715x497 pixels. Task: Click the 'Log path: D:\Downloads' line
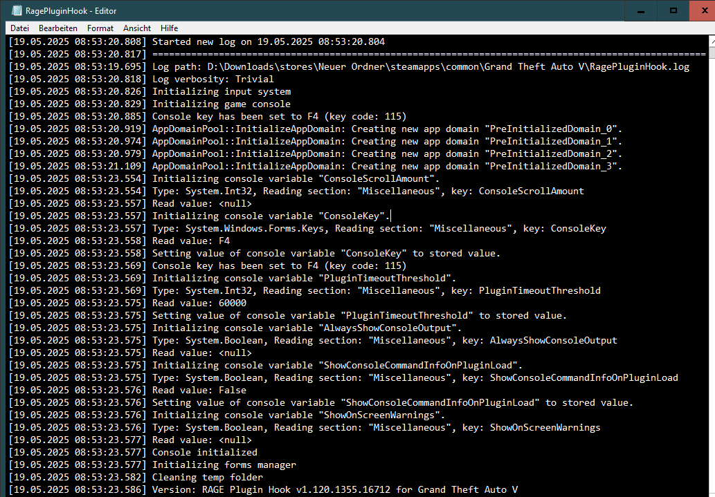[349, 67]
